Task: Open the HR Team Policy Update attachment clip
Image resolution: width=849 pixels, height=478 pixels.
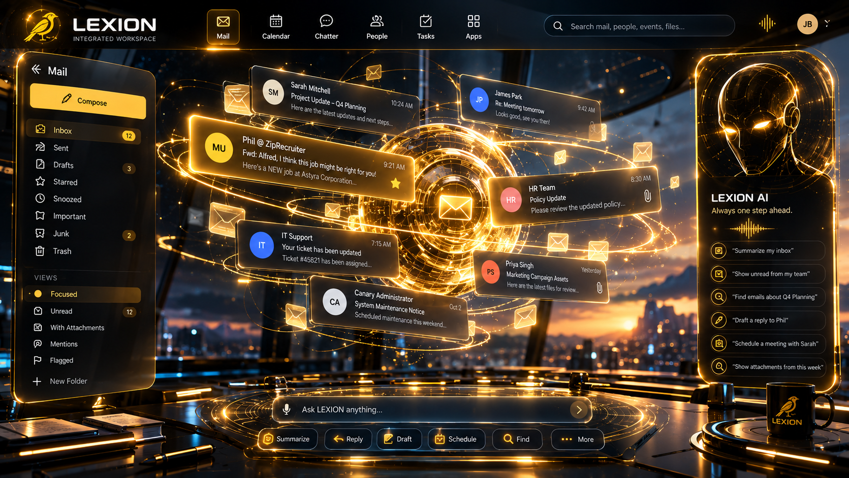Action: [647, 196]
